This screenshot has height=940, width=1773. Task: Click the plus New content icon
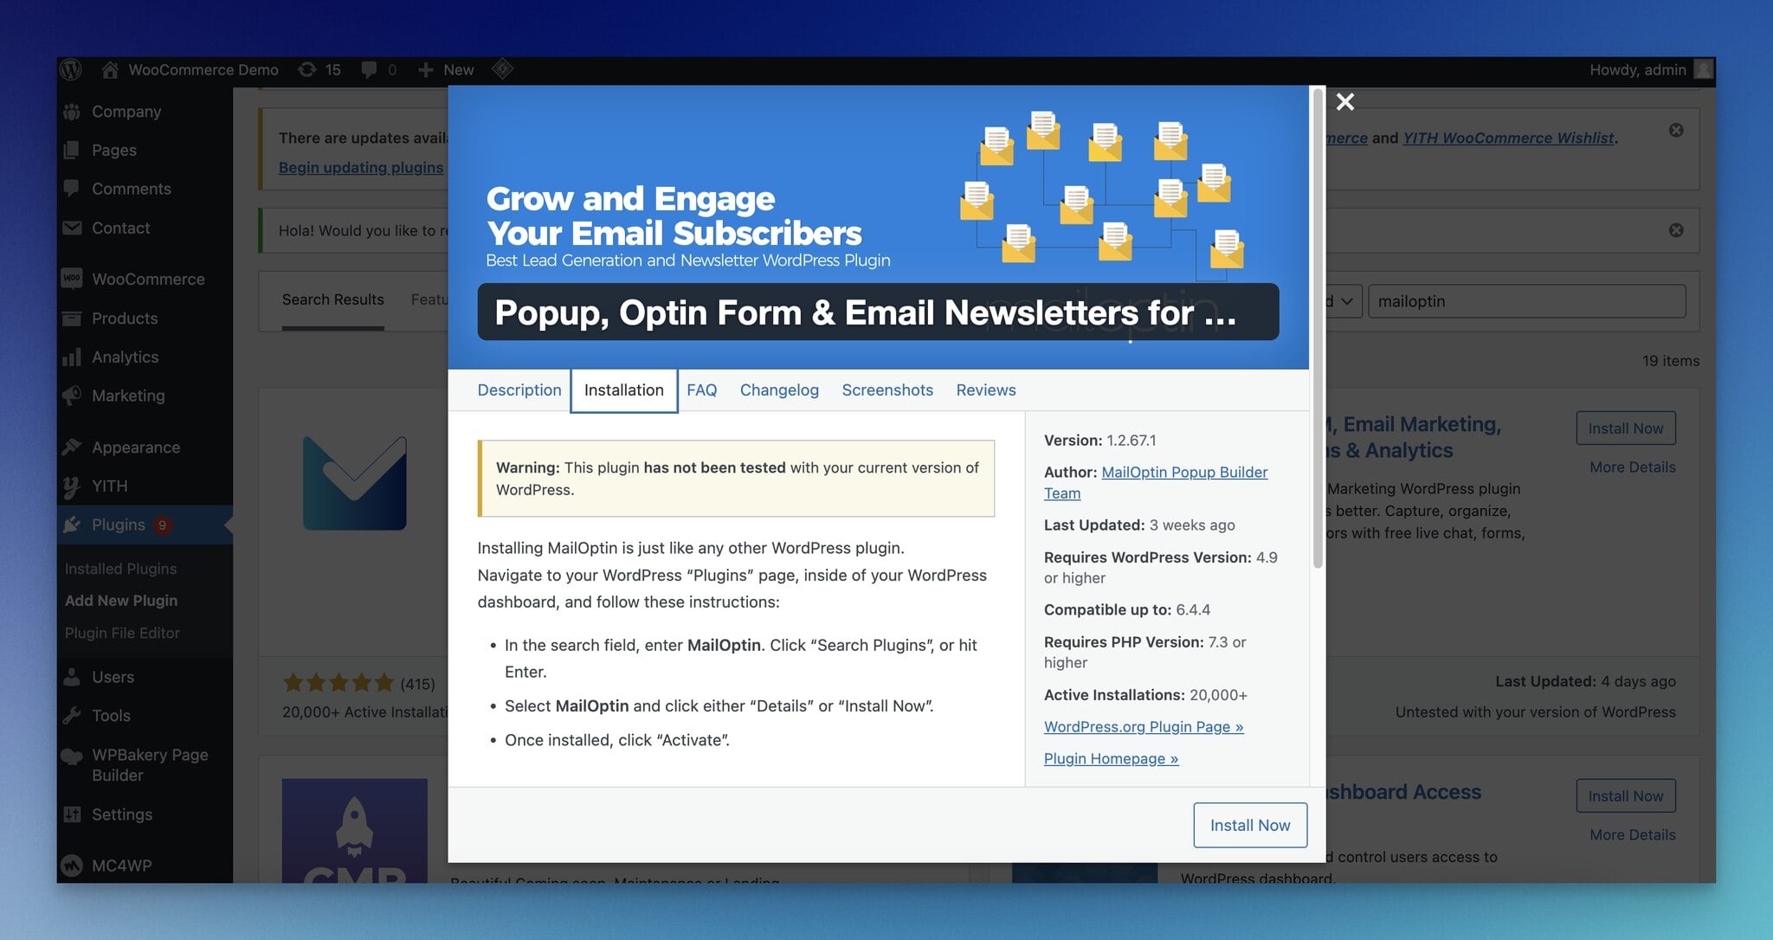tap(425, 69)
